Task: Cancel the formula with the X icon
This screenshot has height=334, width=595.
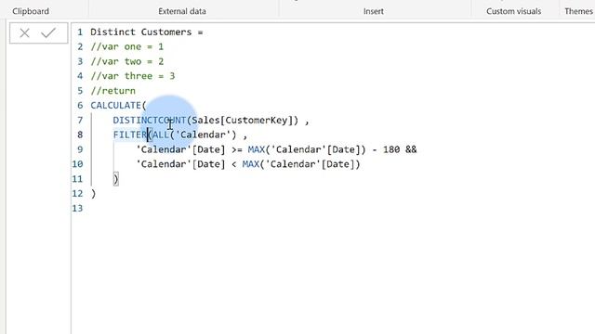Action: coord(25,33)
